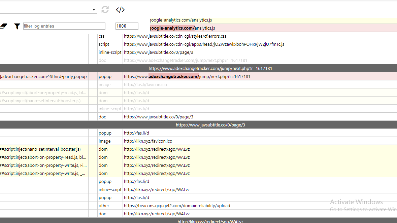
Task: Select the 1000 max entries field
Action: click(x=127, y=26)
